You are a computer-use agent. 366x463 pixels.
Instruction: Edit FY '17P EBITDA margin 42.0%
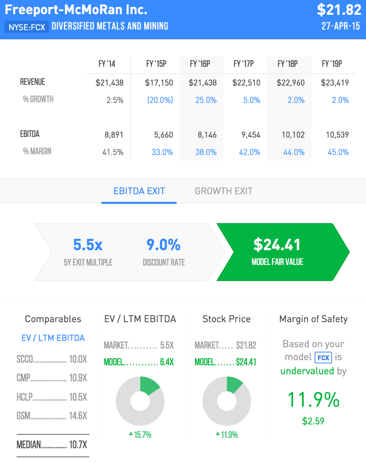[250, 152]
